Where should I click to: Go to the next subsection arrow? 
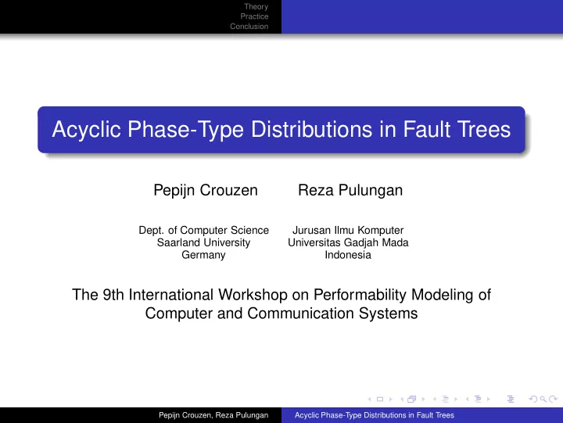tap(456, 400)
